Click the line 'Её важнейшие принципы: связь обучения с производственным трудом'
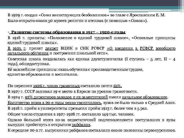The width and height of the screenshot is (184, 138). (75, 70)
